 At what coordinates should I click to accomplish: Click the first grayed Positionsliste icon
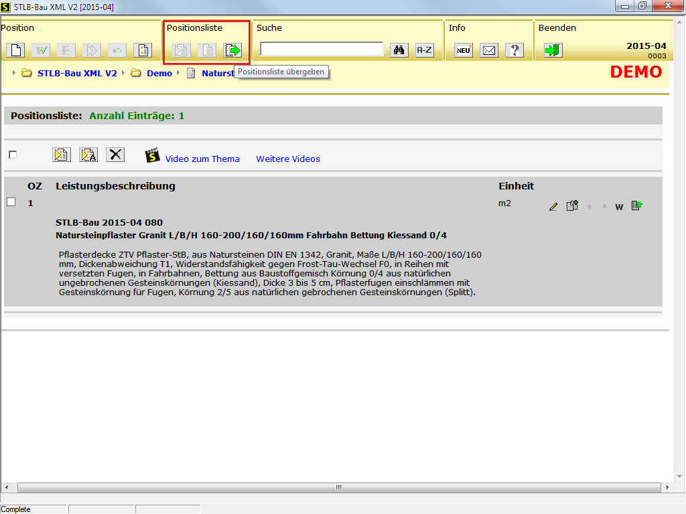pyautogui.click(x=181, y=50)
